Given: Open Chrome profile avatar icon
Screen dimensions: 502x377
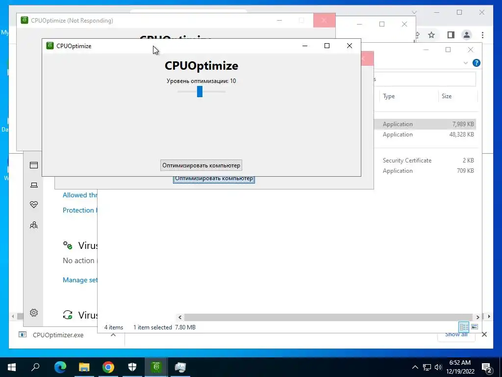Looking at the screenshot, I should pos(467,35).
